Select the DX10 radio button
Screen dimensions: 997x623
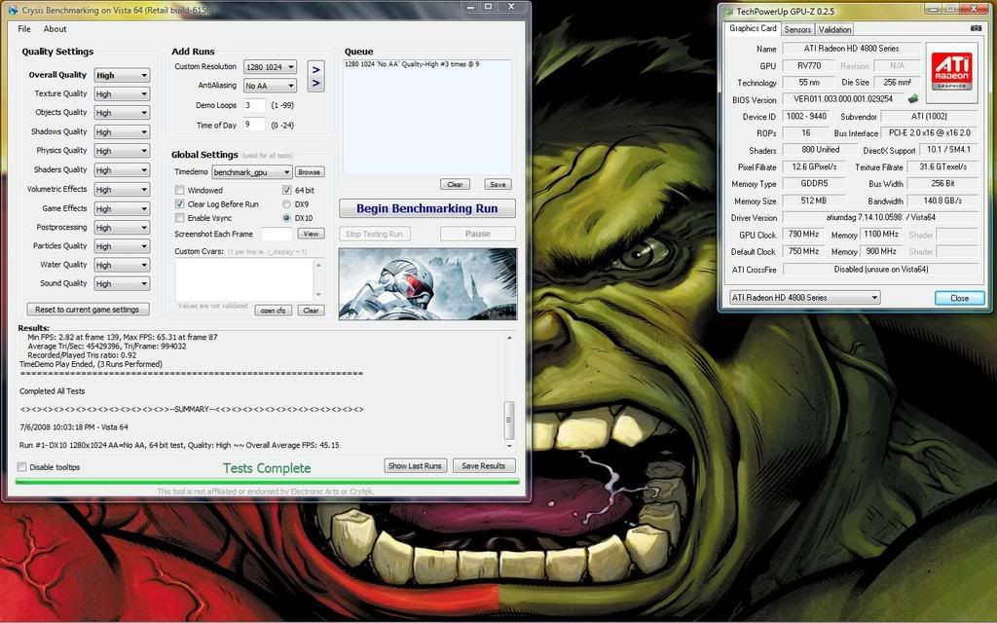(287, 218)
